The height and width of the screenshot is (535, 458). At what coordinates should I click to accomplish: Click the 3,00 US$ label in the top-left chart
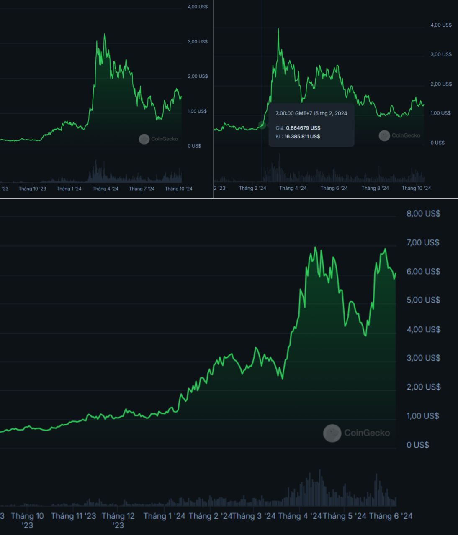pos(197,42)
